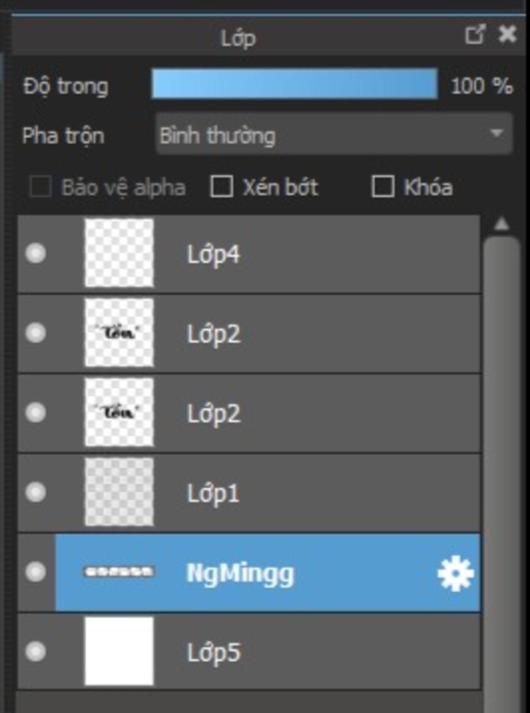Viewport: 530px width, 713px height.
Task: Click the layer list vertical scrollbar thumb
Action: (501, 466)
